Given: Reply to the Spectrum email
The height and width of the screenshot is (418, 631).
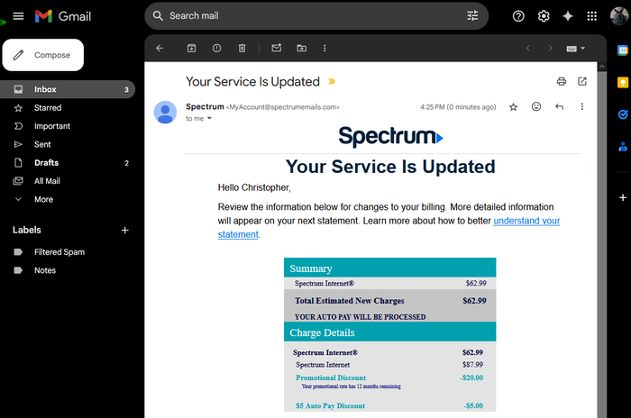Looking at the screenshot, I should click(x=560, y=106).
